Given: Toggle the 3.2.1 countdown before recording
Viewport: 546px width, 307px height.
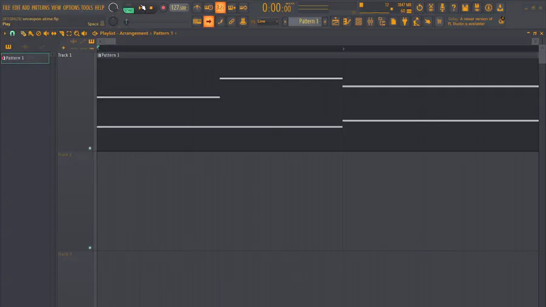Looking at the screenshot, I should [x=220, y=7].
